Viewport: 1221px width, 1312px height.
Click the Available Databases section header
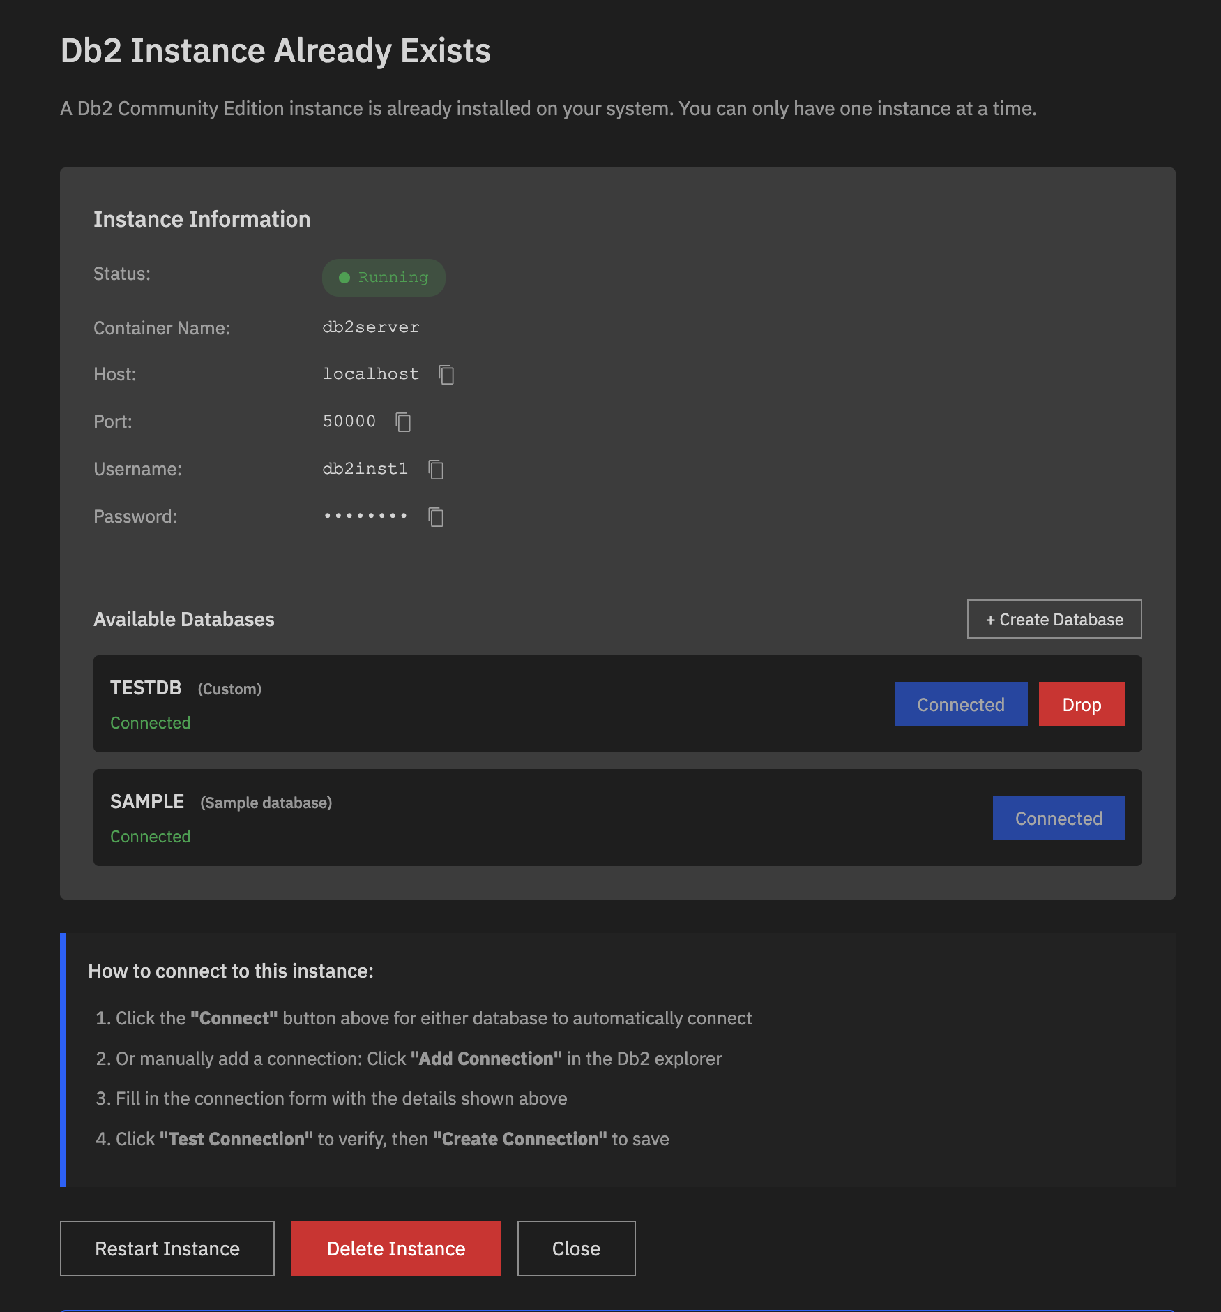[x=183, y=619]
